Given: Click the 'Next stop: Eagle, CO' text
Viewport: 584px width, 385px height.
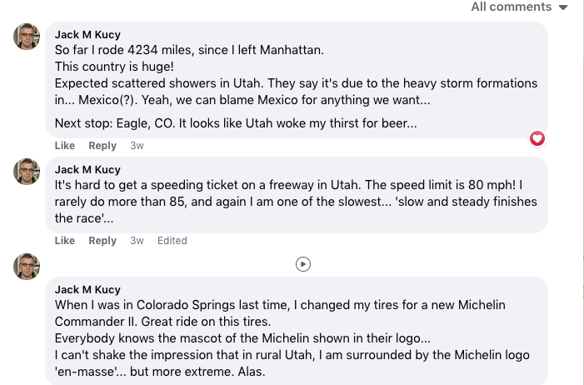Looking at the screenshot, I should pyautogui.click(x=235, y=123).
